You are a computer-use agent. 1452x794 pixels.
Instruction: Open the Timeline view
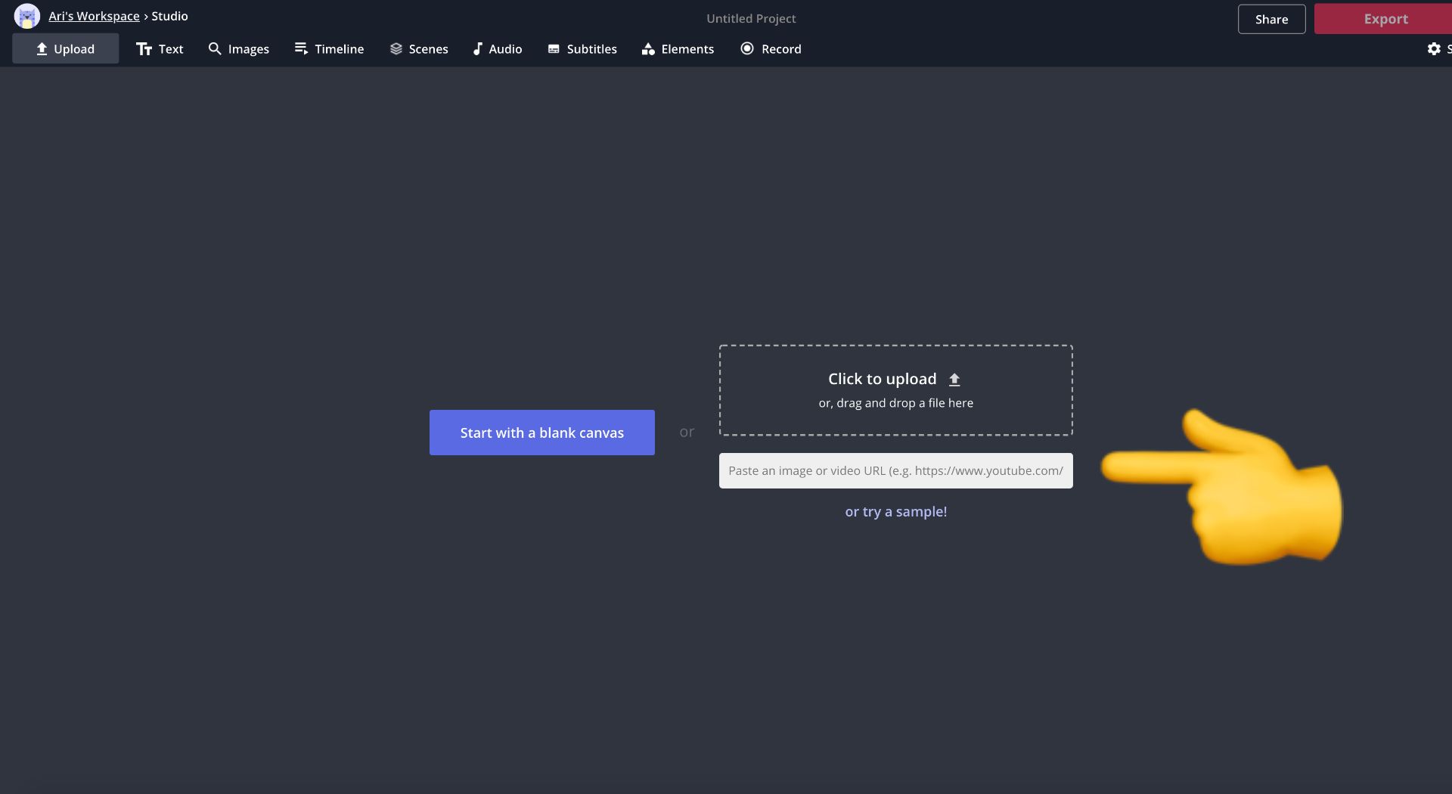tap(329, 48)
